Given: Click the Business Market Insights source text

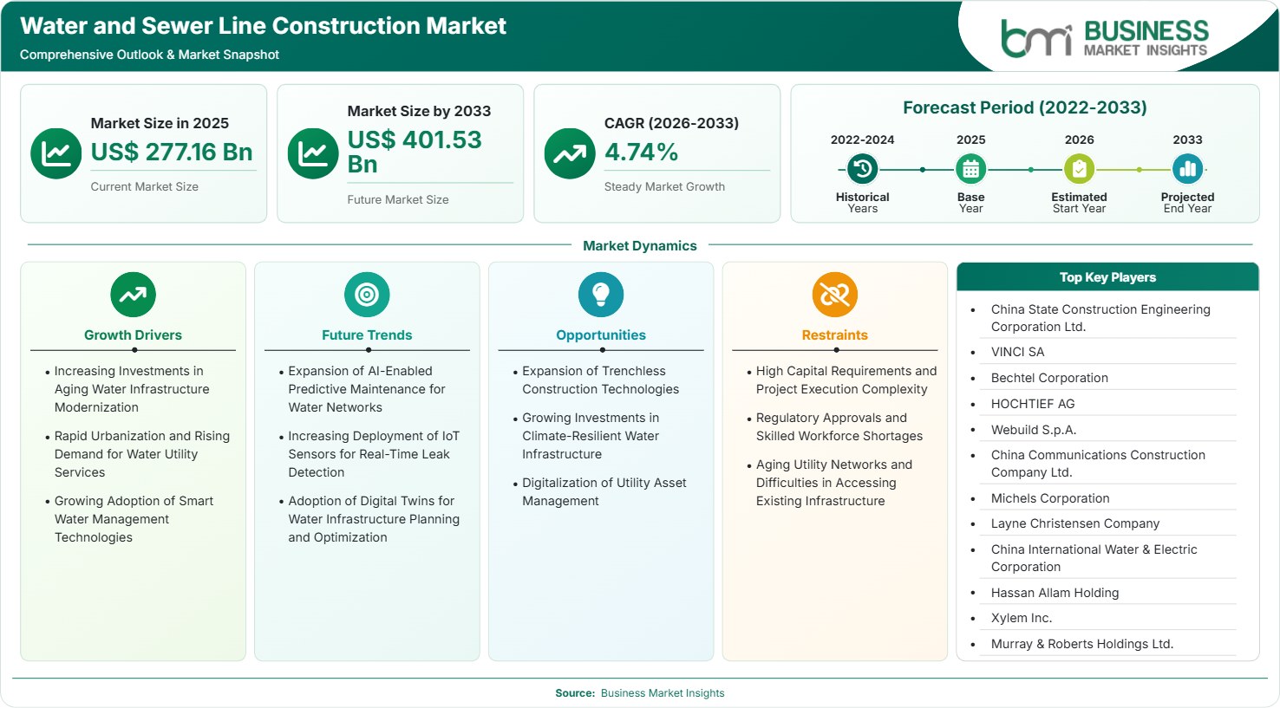Looking at the screenshot, I should (663, 693).
